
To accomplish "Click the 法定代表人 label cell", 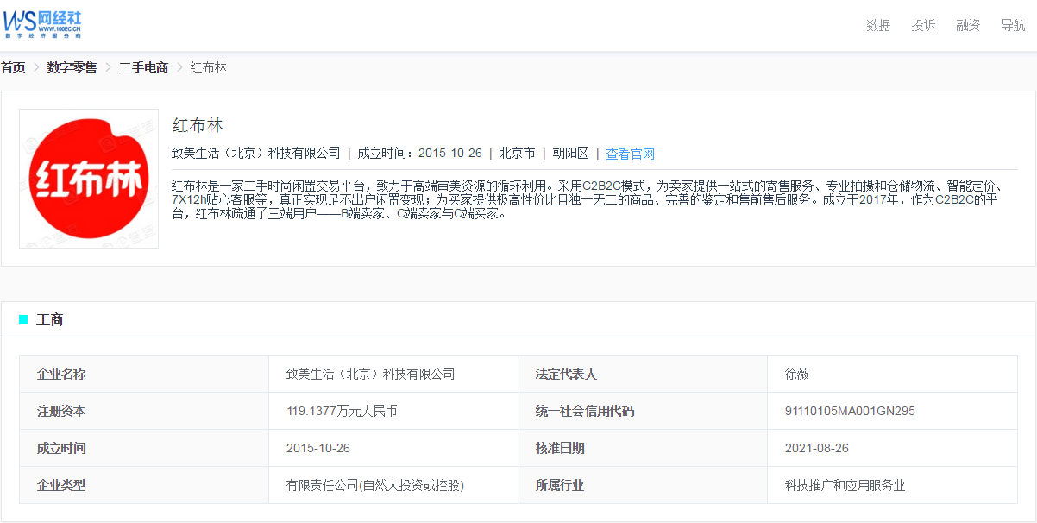I will pyautogui.click(x=643, y=374).
